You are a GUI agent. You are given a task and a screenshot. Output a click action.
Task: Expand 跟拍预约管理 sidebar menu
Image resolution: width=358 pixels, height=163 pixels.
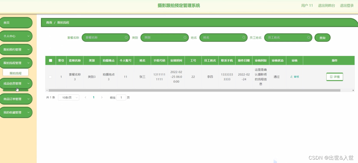pyautogui.click(x=16, y=50)
